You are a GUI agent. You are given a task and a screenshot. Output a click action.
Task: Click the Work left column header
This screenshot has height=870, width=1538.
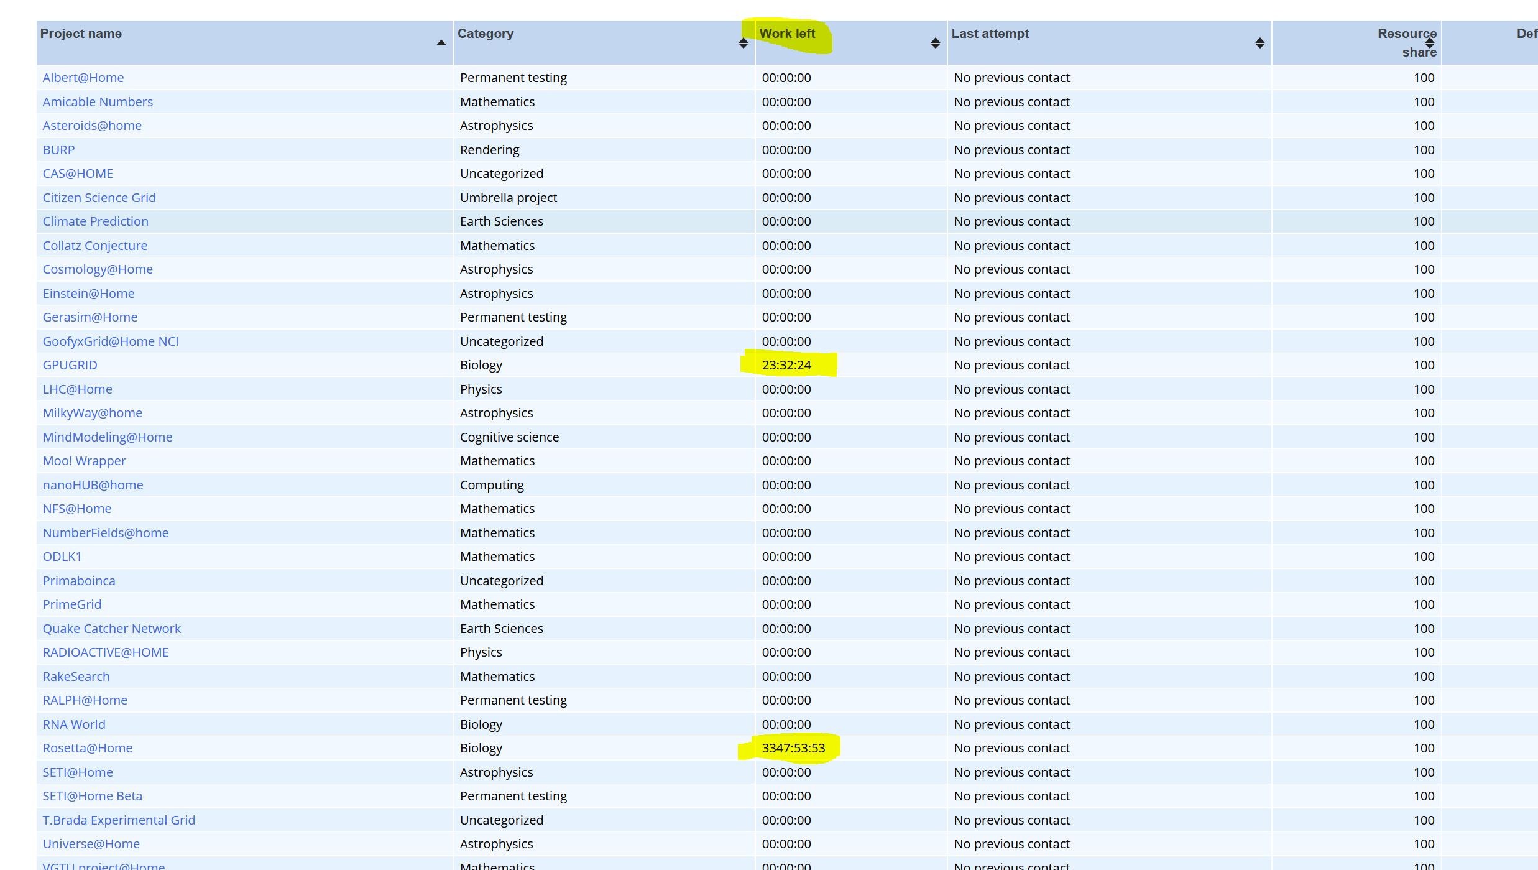(787, 34)
